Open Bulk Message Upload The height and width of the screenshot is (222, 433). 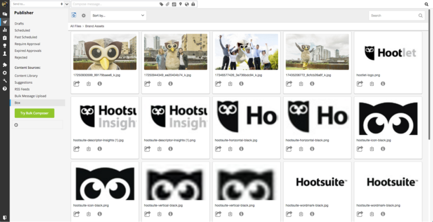point(30,96)
